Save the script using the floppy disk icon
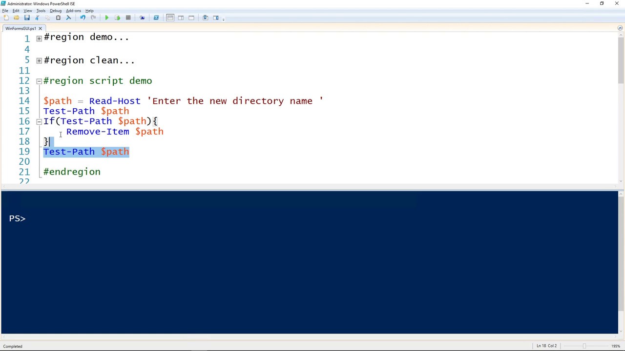This screenshot has height=351, width=625. click(27, 18)
